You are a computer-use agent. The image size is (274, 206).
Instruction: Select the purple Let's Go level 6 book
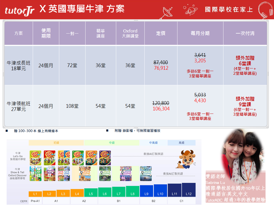point(105,158)
